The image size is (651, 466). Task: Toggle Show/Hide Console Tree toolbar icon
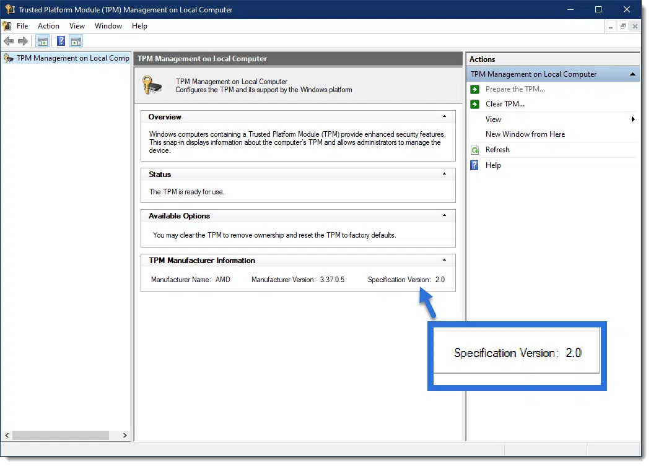tap(43, 41)
